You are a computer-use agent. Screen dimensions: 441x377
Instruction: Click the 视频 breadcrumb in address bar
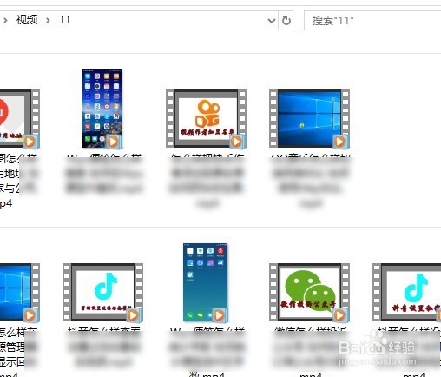pyautogui.click(x=27, y=20)
